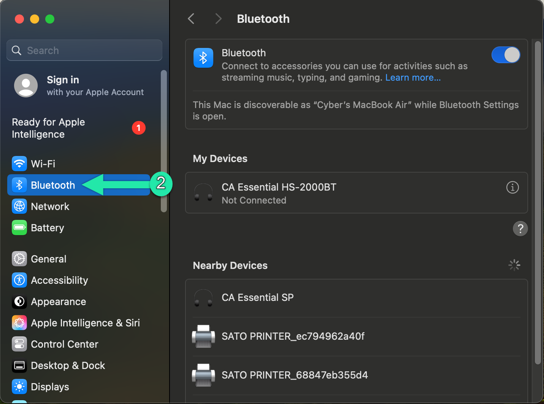
Task: Click the Battery icon in sidebar
Action: [x=19, y=228]
